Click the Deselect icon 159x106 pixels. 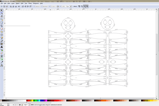click(x=7, y=7)
